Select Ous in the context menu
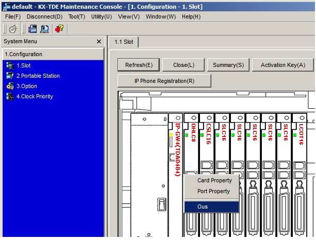Viewport: 316px width, 240px height. point(211,207)
